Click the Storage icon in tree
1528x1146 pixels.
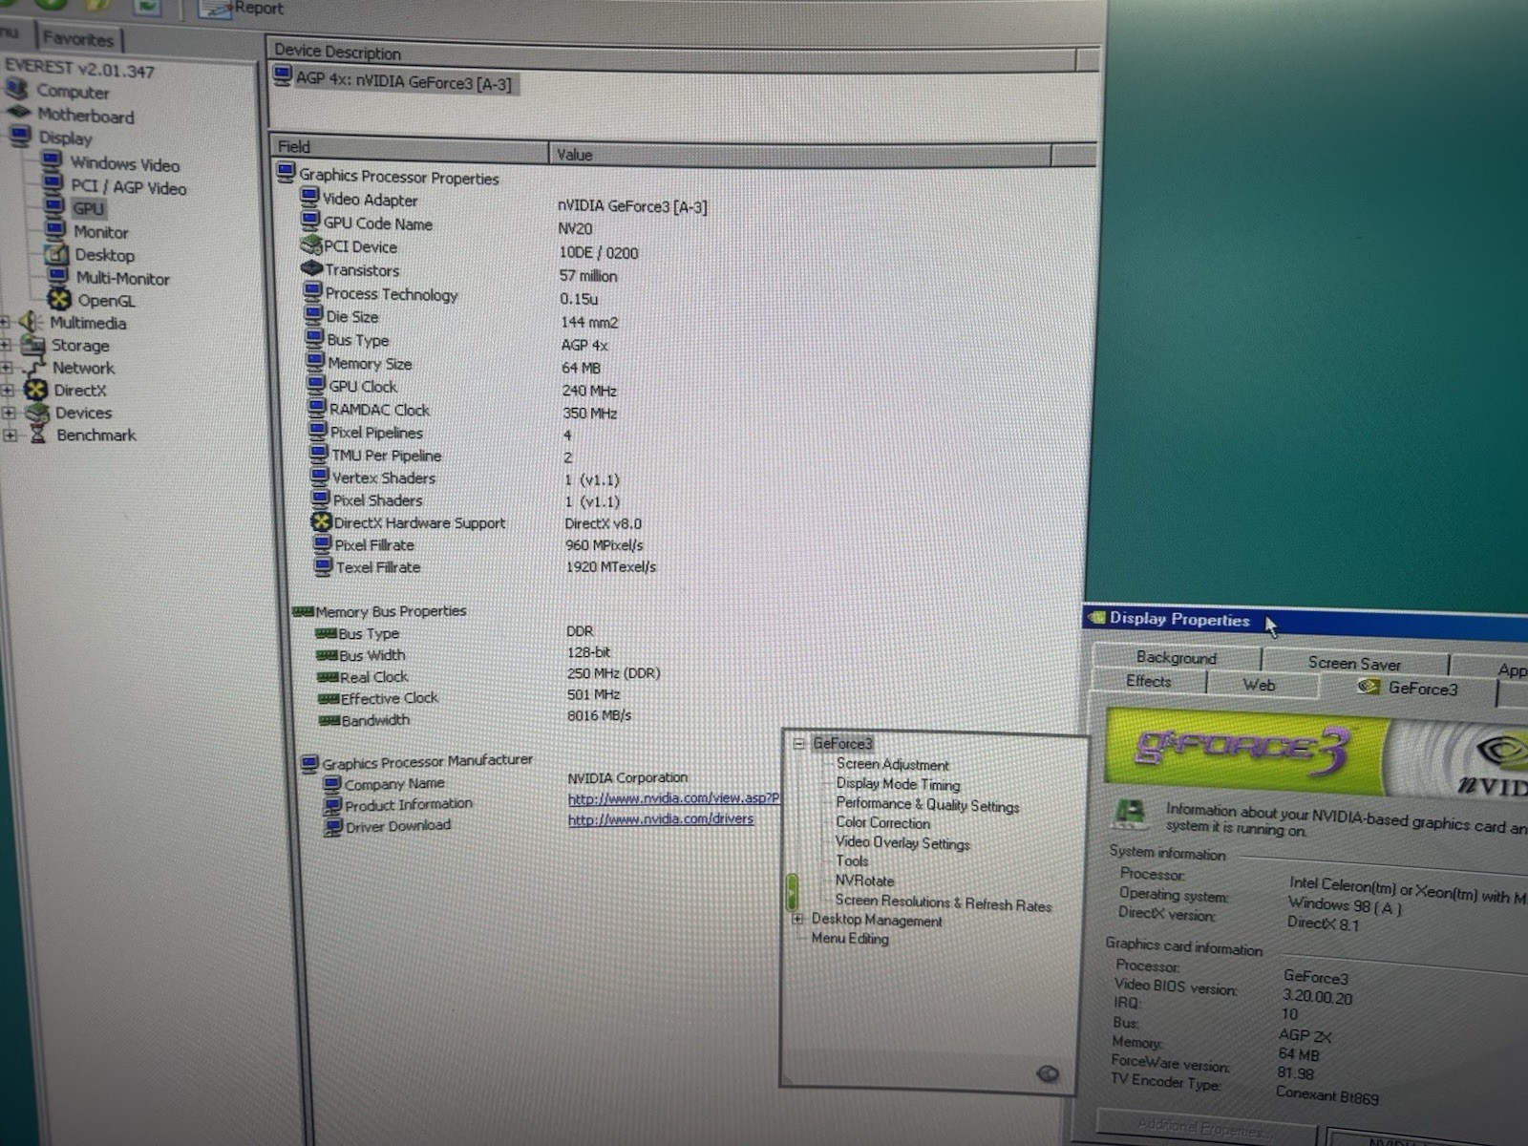32,344
